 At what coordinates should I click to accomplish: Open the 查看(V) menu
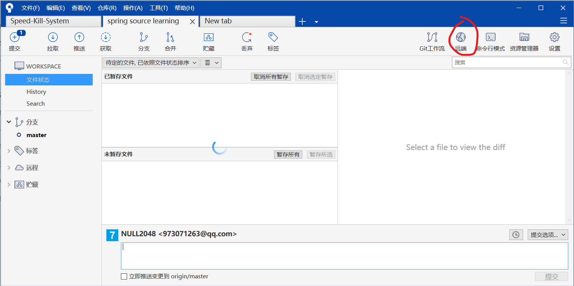point(81,8)
